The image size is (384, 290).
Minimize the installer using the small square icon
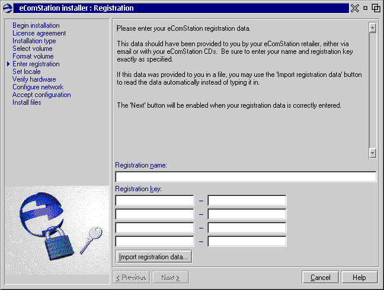366,8
